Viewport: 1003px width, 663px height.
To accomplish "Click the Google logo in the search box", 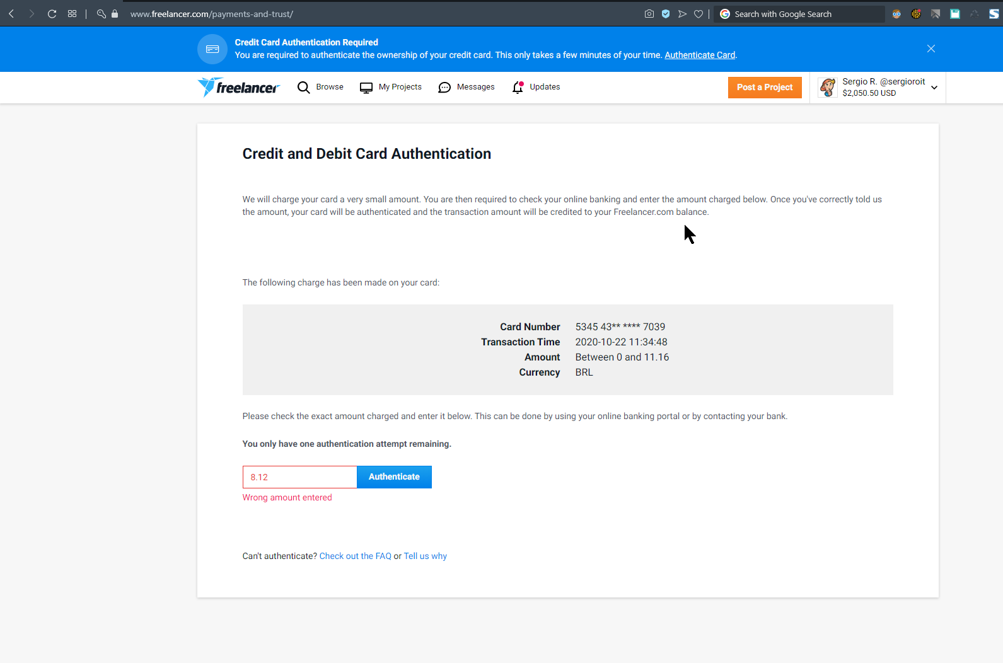I will [x=725, y=14].
